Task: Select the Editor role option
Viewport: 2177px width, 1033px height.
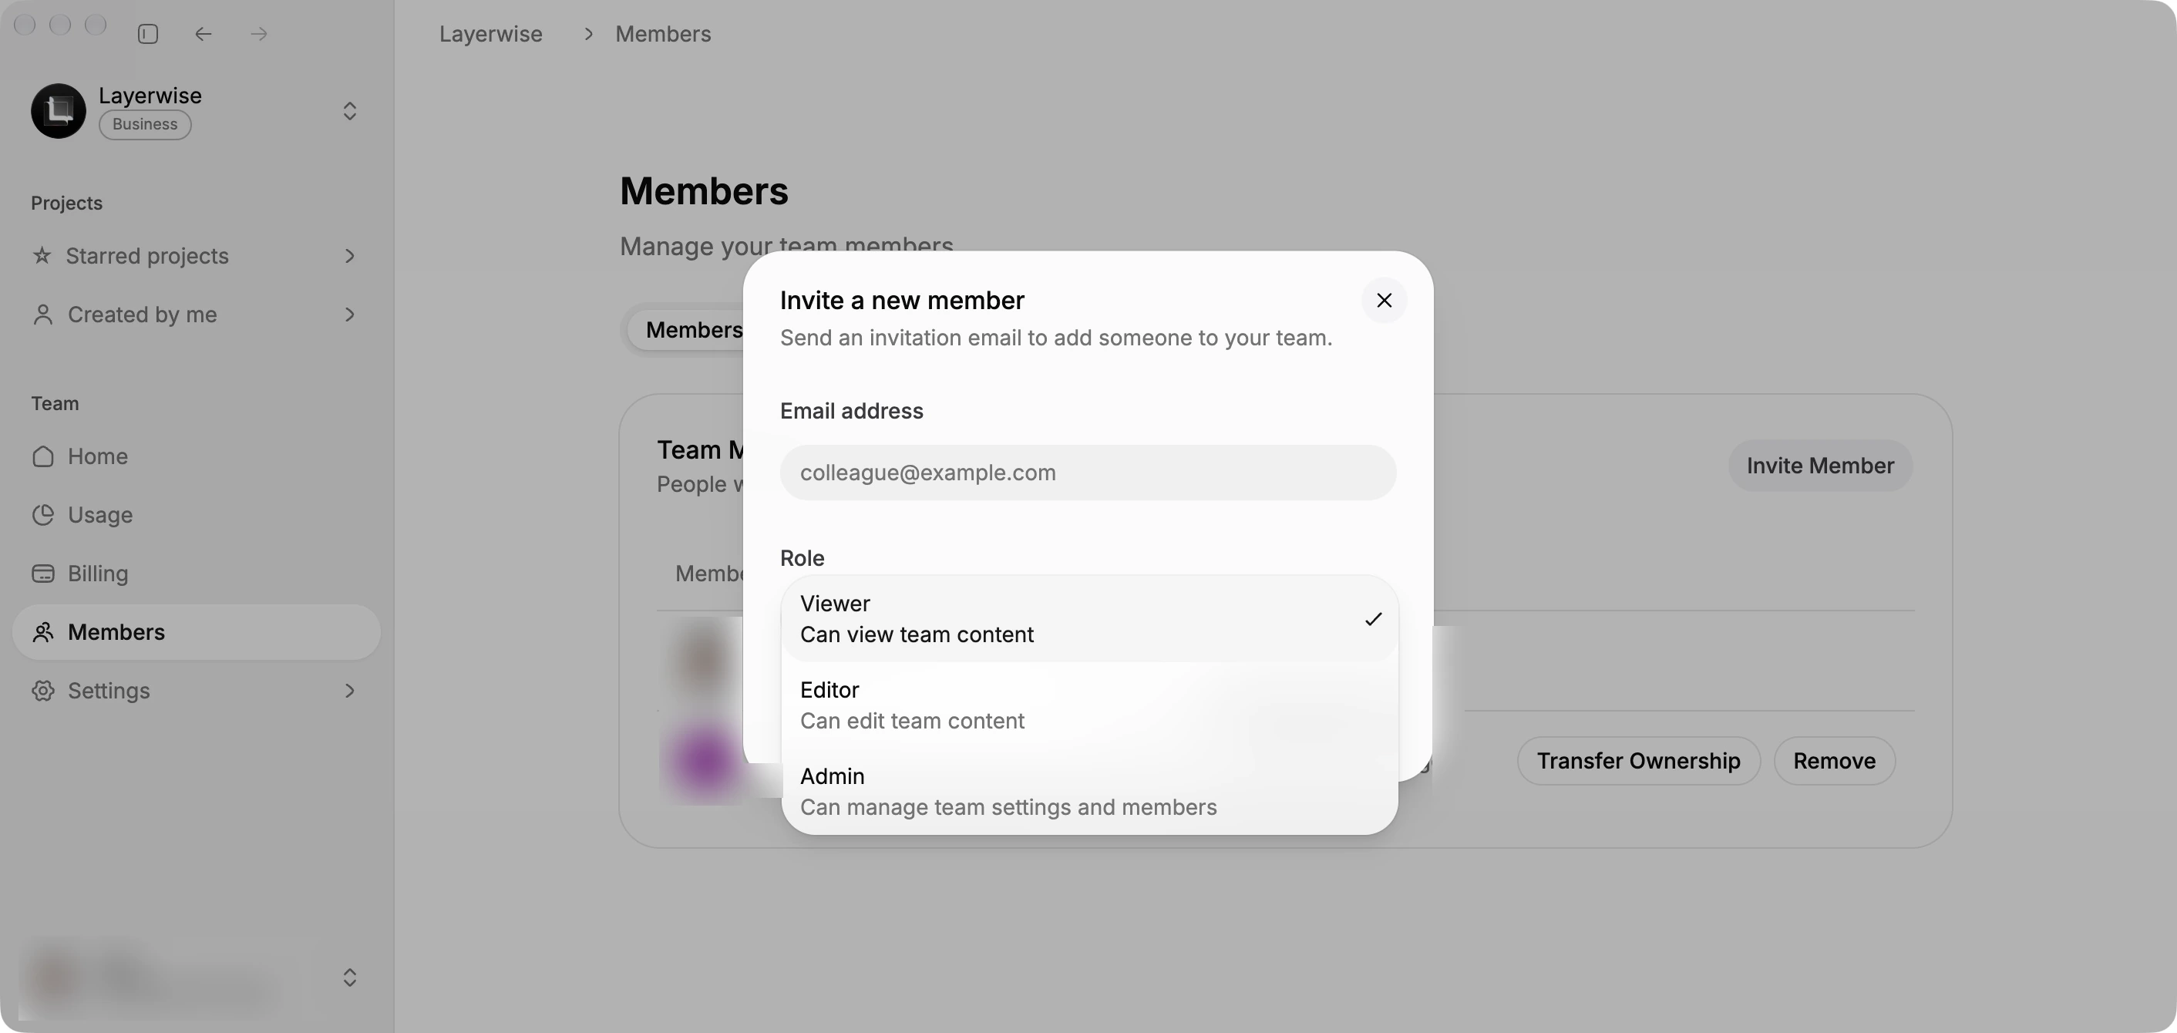Action: (1089, 705)
